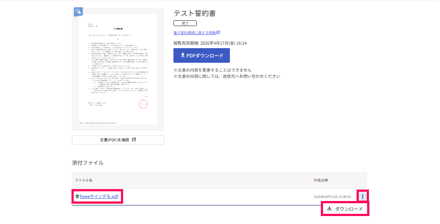This screenshot has width=440, height=224.
Task: Click the PDFダウンロード button
Action: click(x=202, y=55)
